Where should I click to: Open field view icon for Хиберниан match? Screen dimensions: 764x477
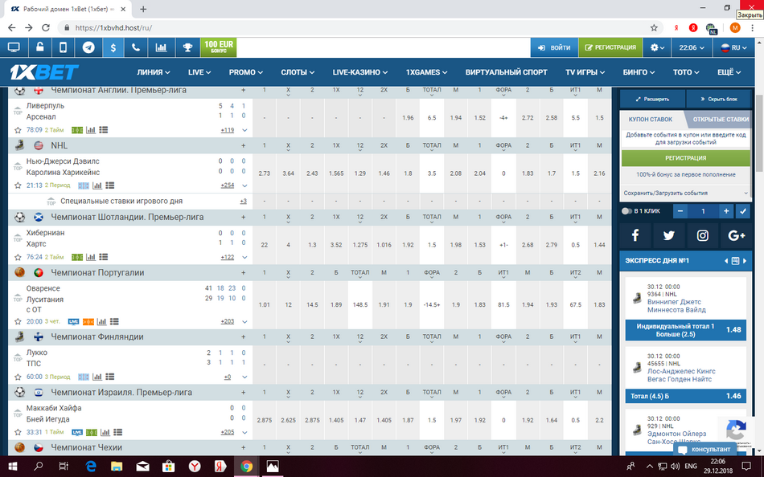point(77,257)
